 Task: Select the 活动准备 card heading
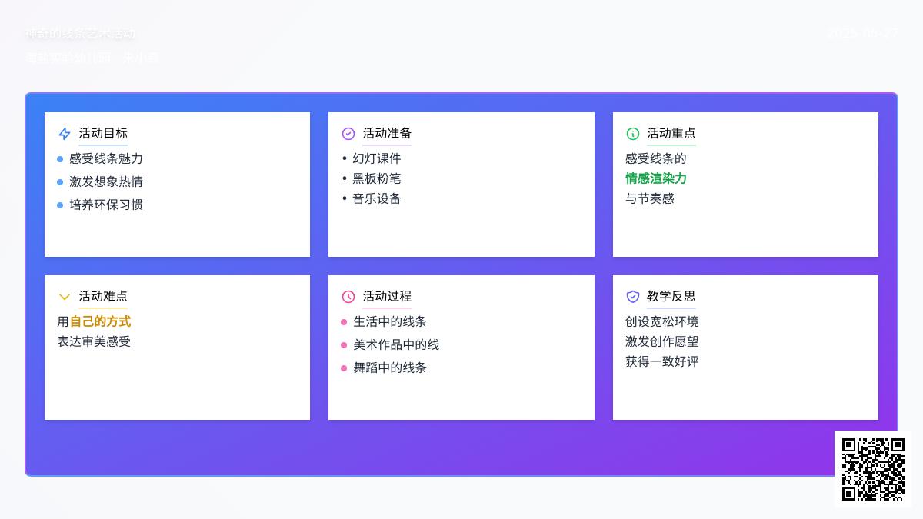(387, 133)
